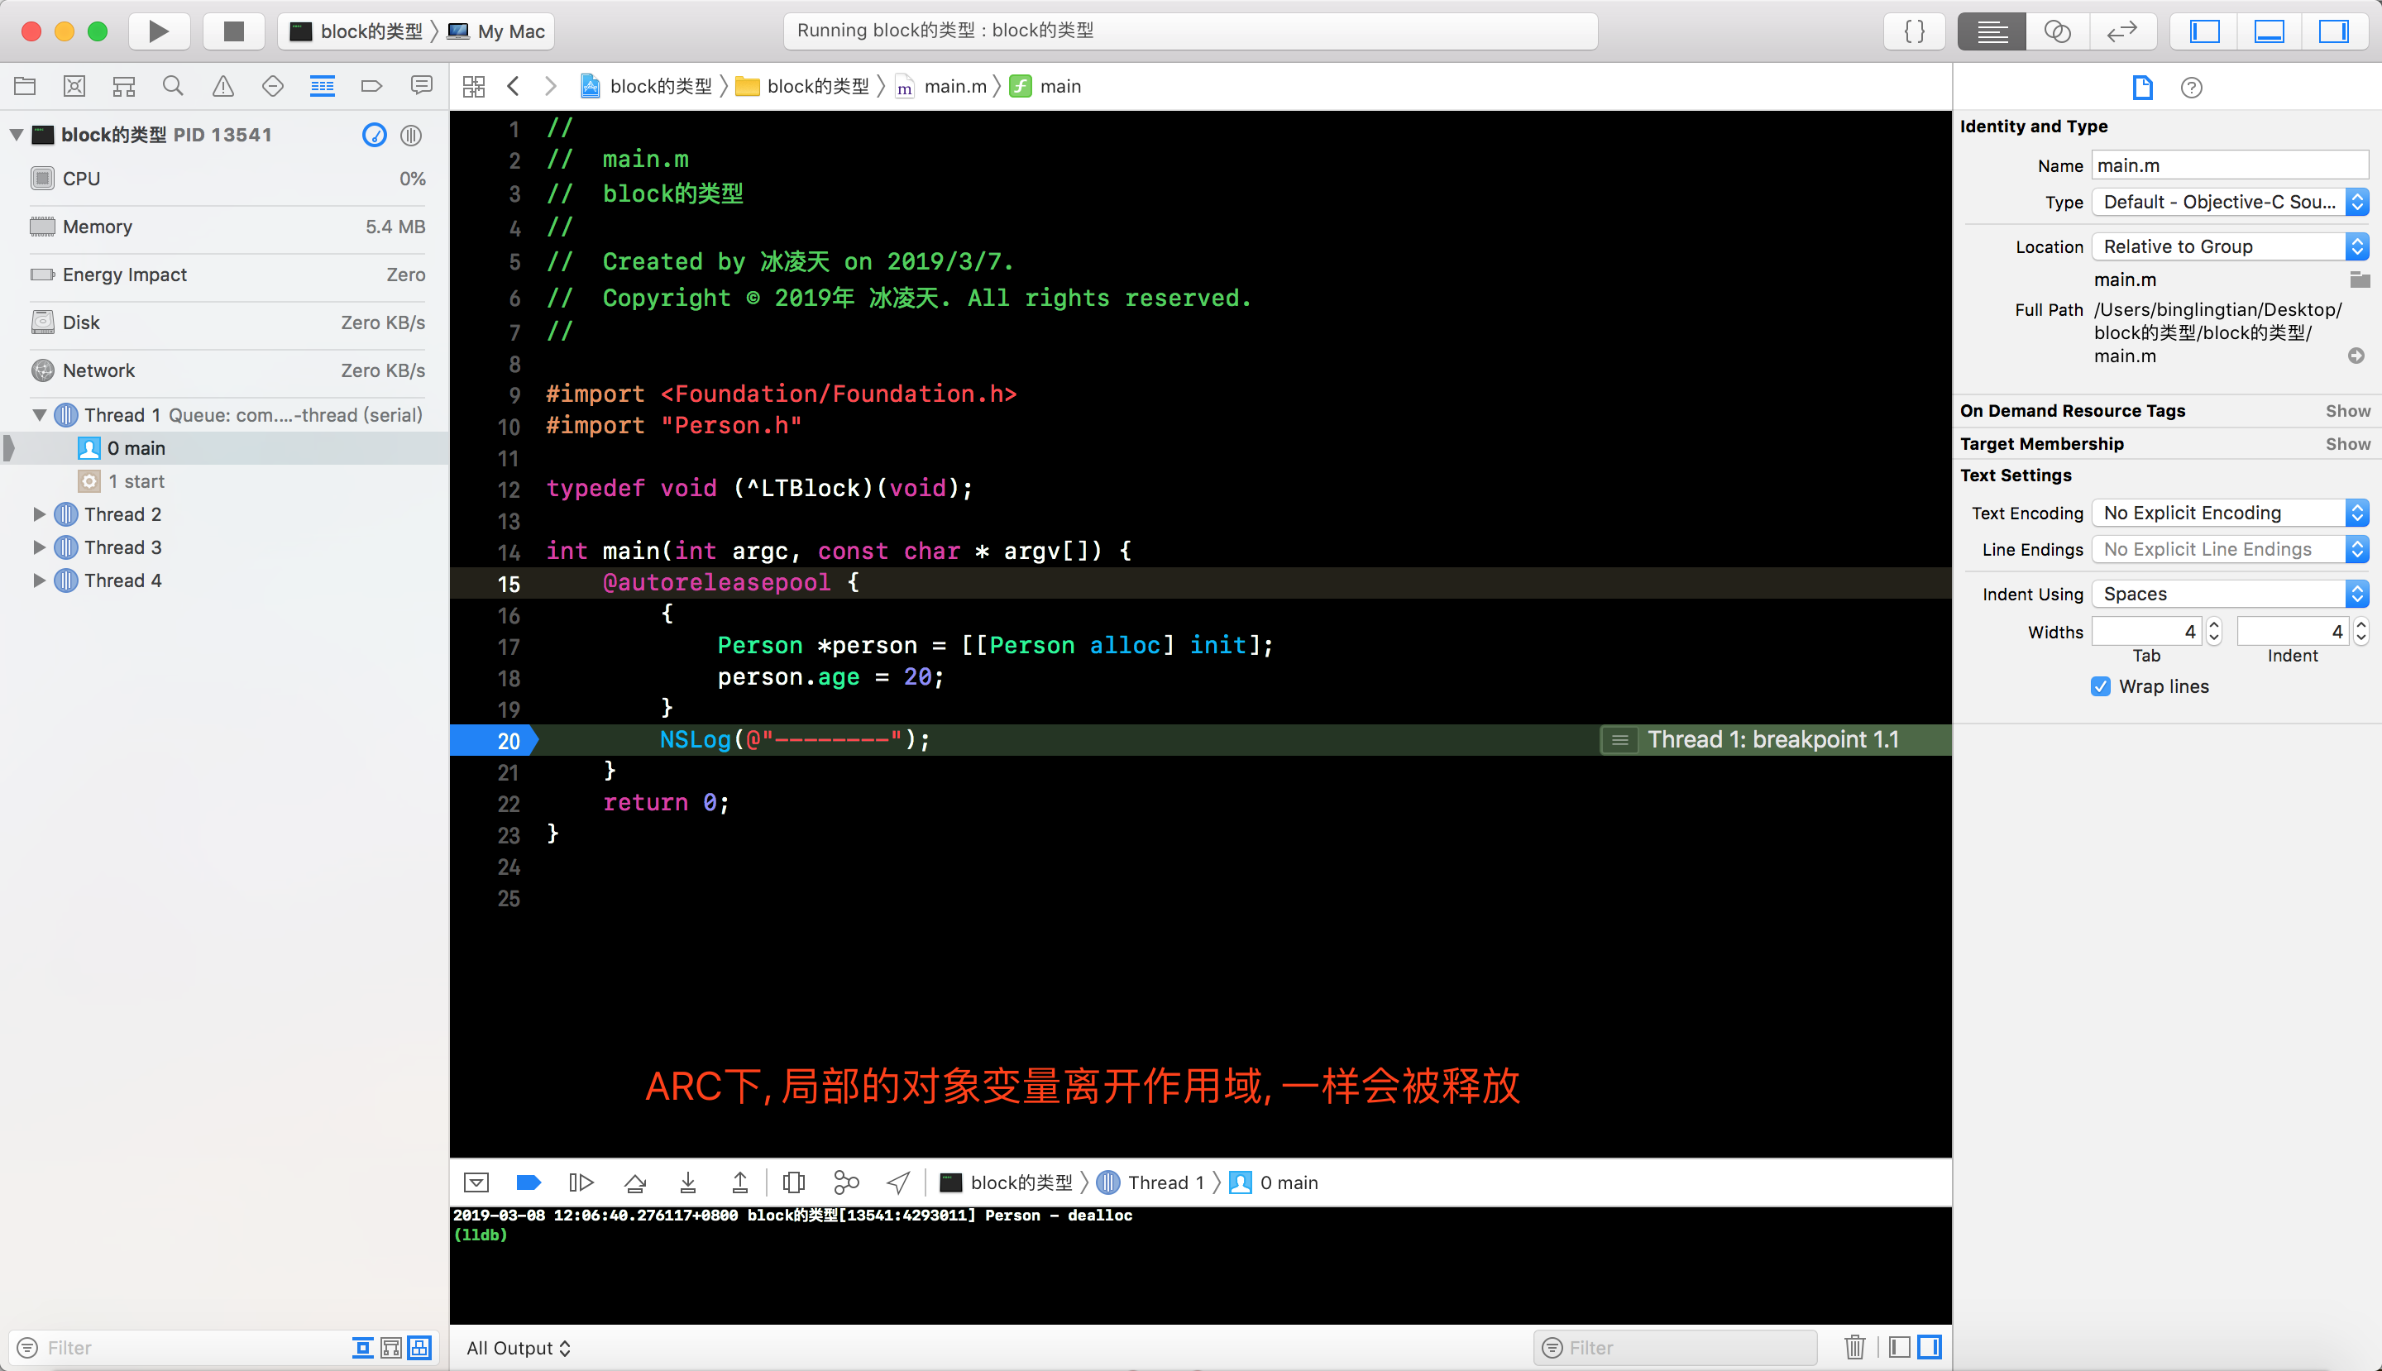This screenshot has height=1371, width=2382.
Task: Open the Find navigator magnifier icon
Action: tap(172, 87)
